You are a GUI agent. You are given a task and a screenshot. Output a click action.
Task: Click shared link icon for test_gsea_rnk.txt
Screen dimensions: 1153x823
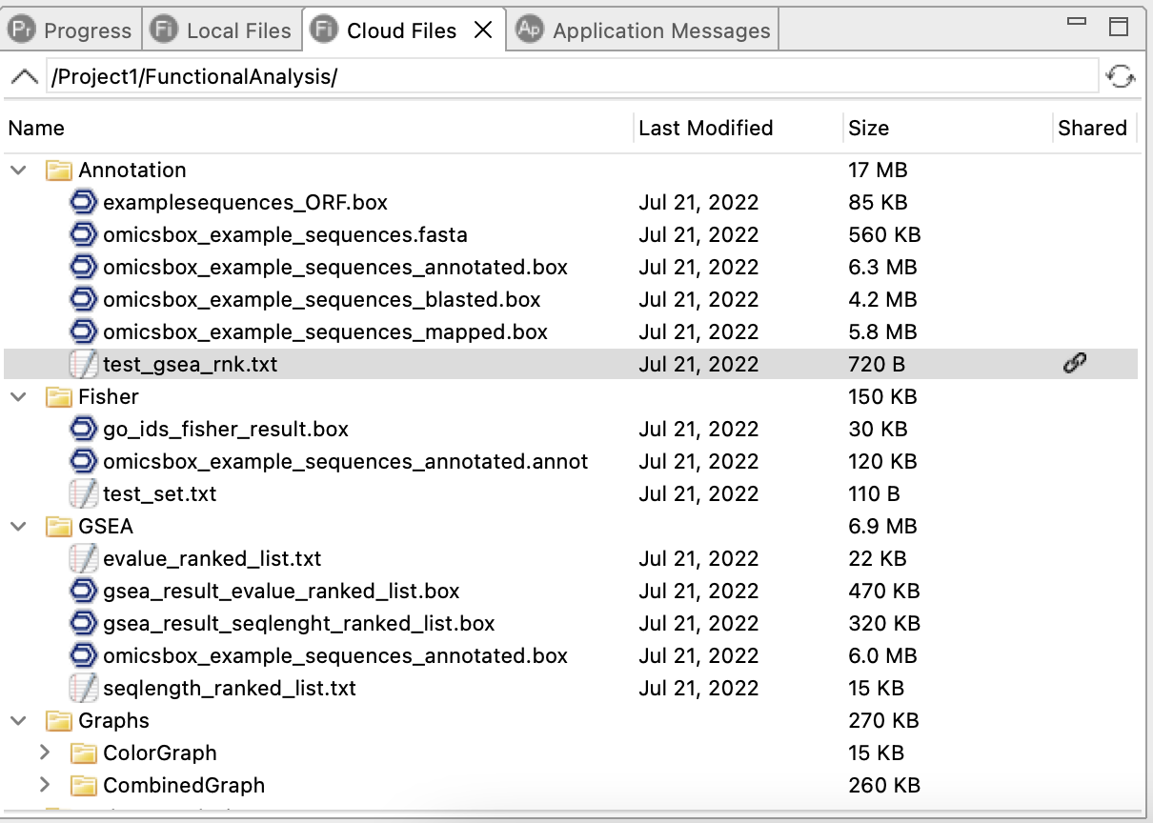point(1075,363)
